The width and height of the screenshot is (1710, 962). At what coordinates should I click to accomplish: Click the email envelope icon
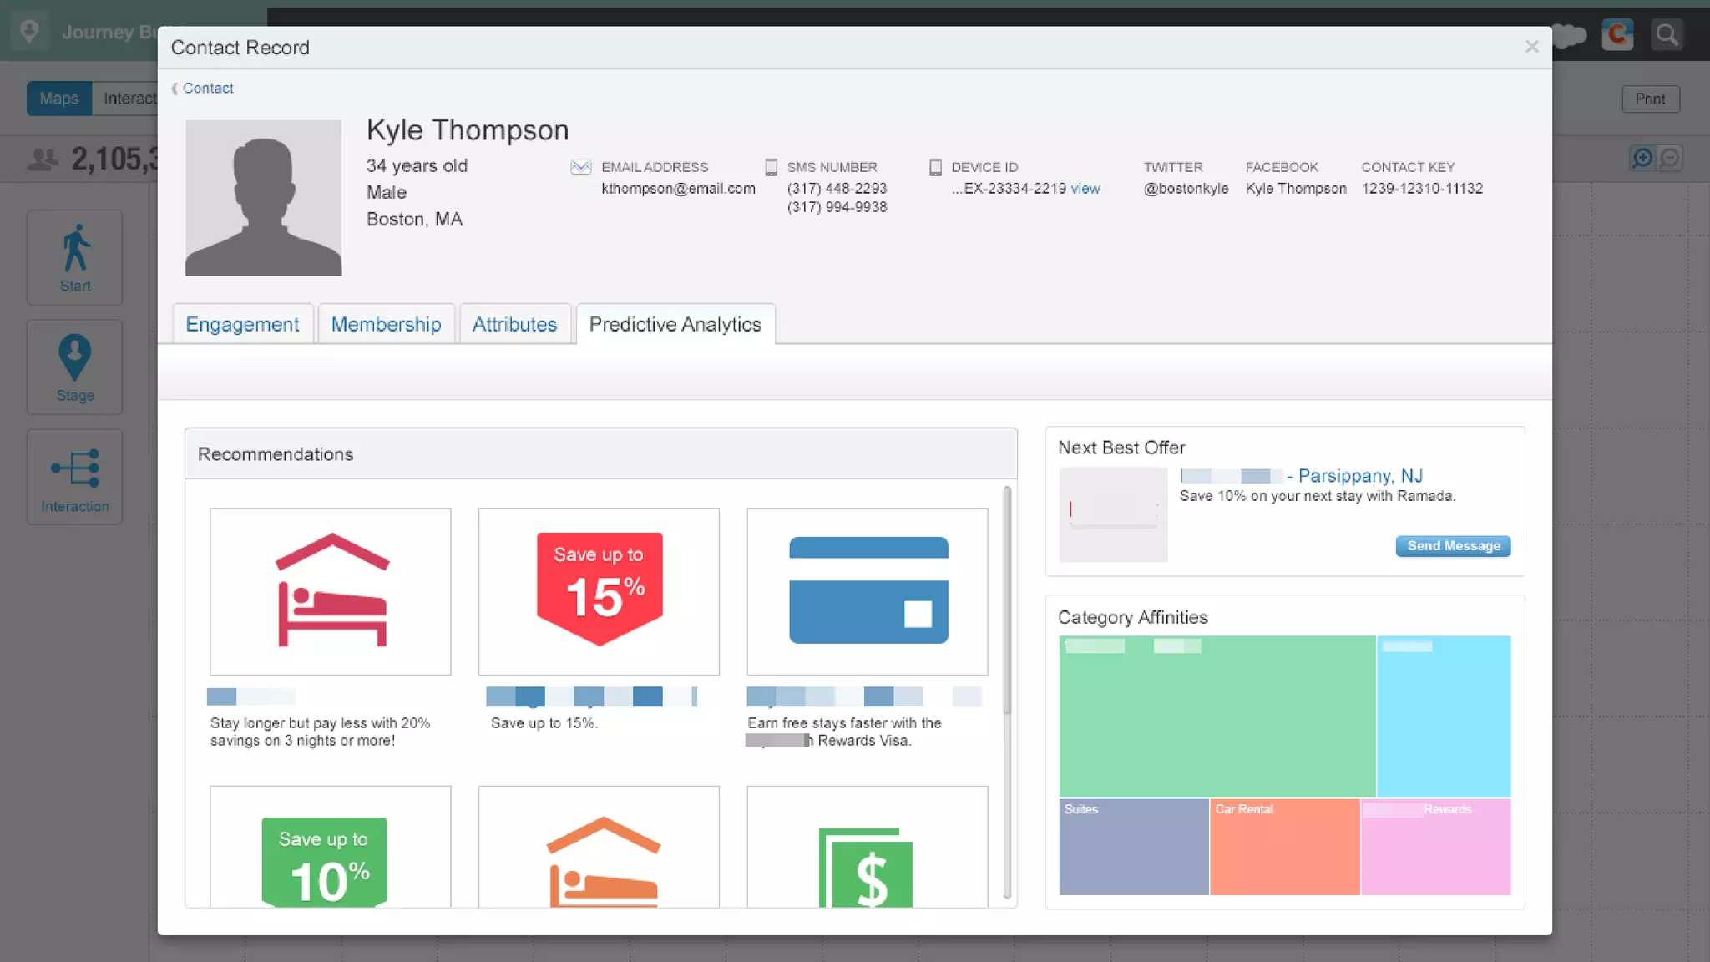[581, 167]
